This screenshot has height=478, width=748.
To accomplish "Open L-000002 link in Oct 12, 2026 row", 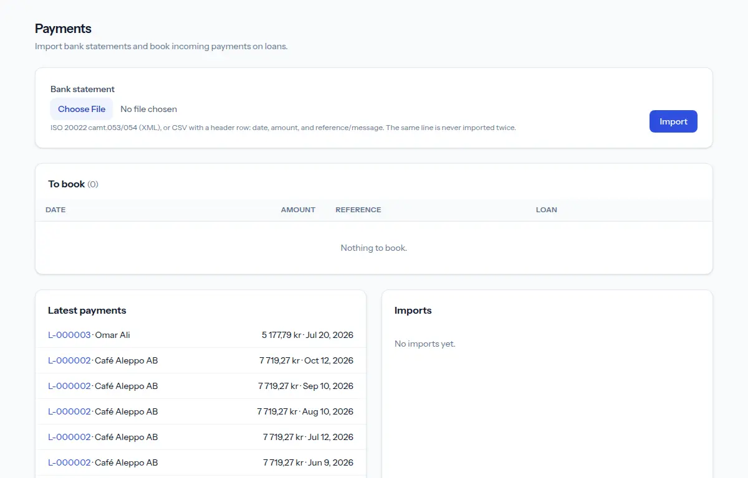I will click(x=69, y=360).
